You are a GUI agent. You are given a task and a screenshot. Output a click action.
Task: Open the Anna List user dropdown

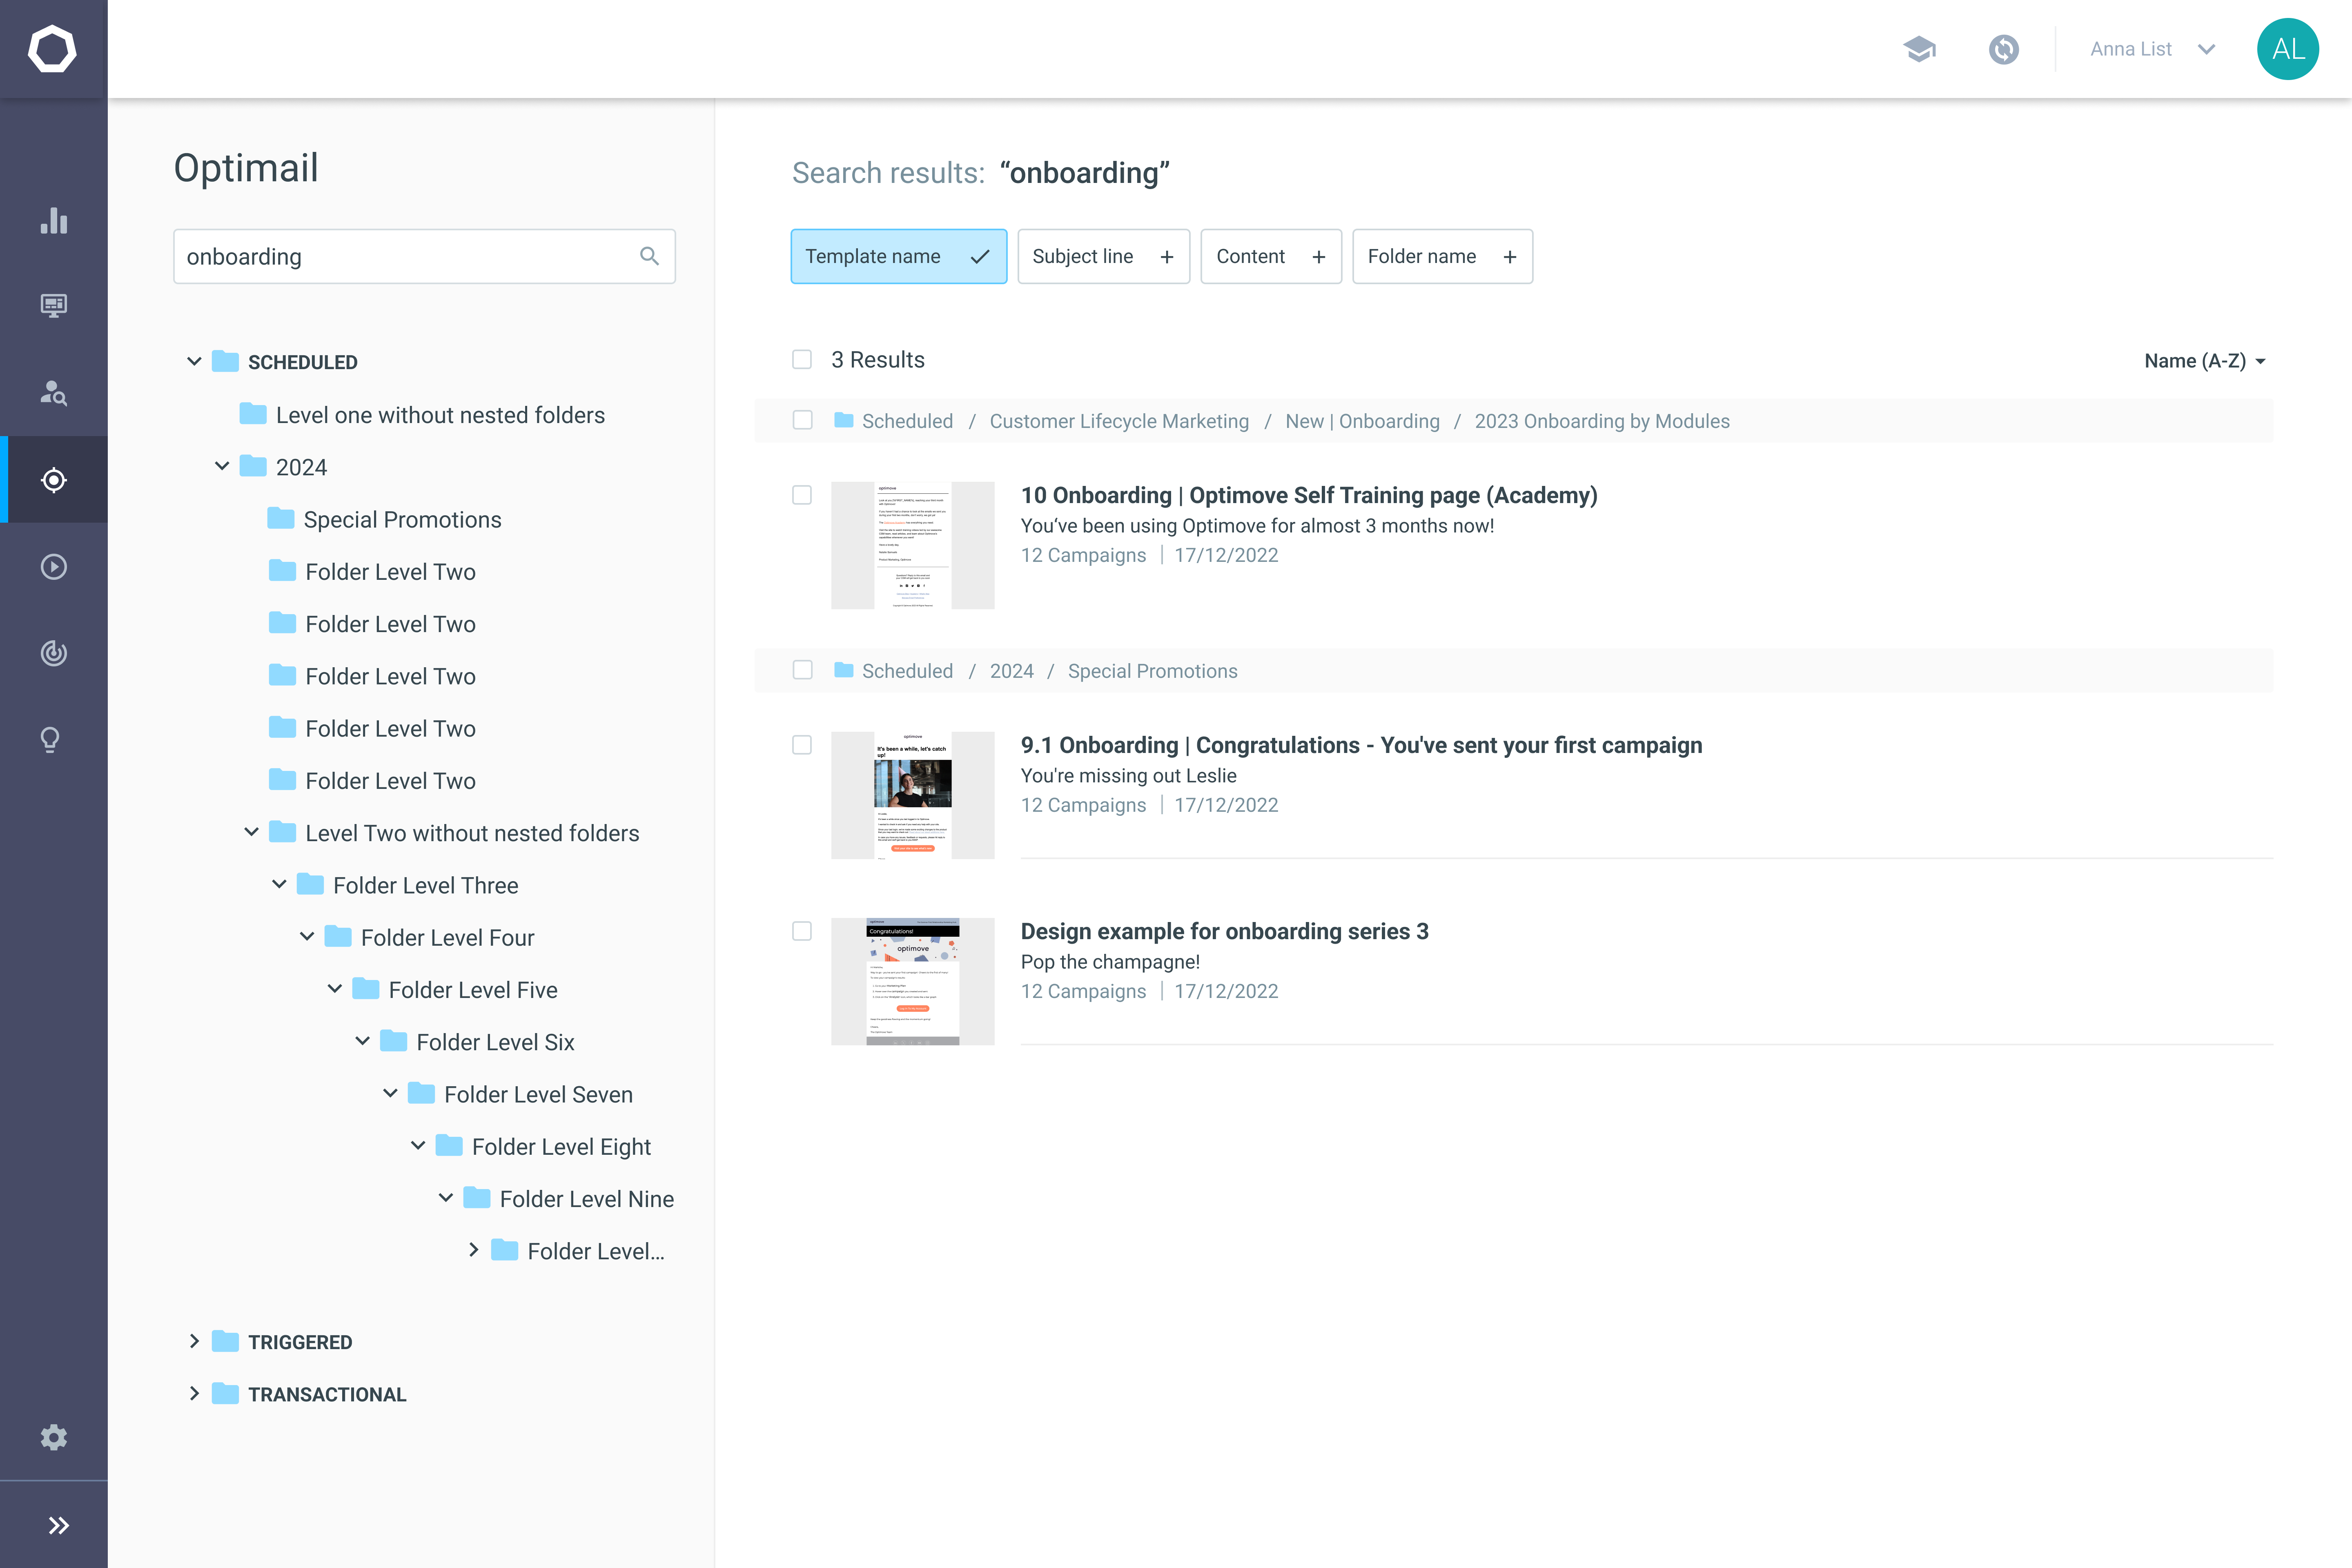click(x=2153, y=49)
